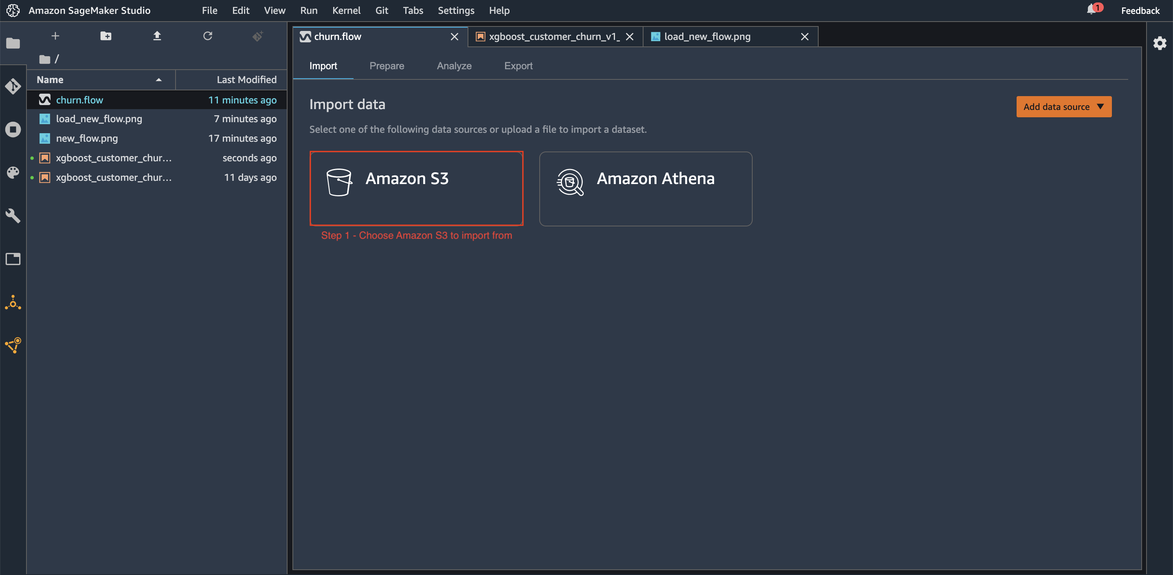Choose Amazon S3 as data source
Image resolution: width=1173 pixels, height=575 pixels.
point(416,189)
